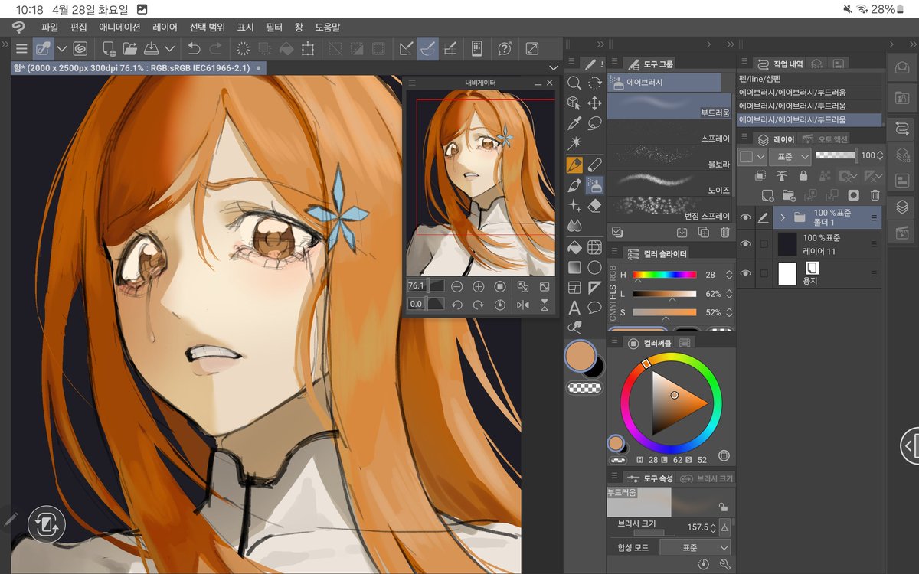Check the box beside 레이어 11

764,244
